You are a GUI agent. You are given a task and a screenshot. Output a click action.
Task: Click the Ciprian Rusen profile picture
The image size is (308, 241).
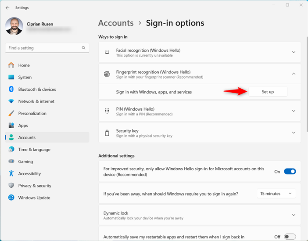pyautogui.click(x=14, y=26)
